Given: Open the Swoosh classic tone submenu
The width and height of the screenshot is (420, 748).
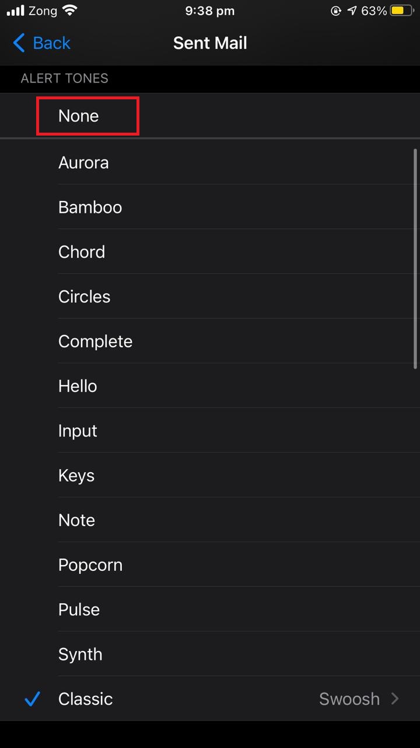Looking at the screenshot, I should [349, 698].
